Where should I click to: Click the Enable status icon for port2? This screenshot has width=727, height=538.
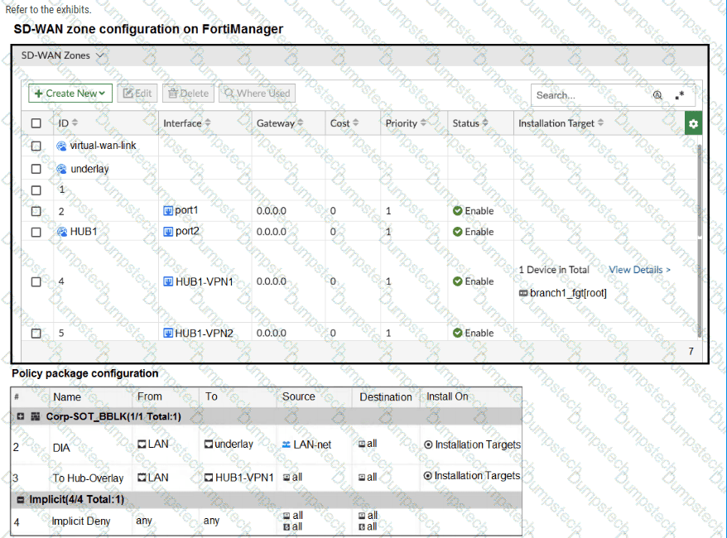(x=458, y=232)
